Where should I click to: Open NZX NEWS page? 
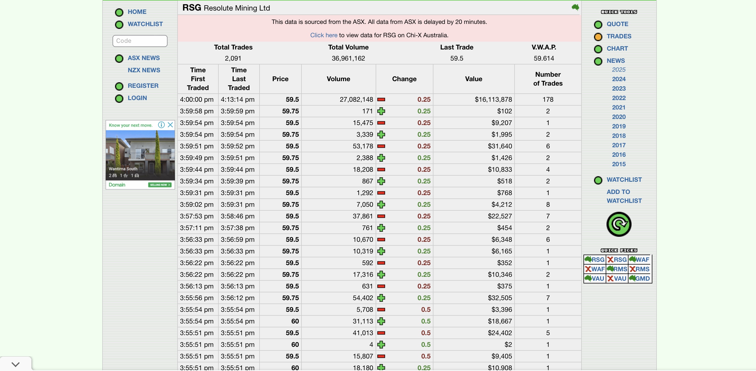pyautogui.click(x=144, y=70)
